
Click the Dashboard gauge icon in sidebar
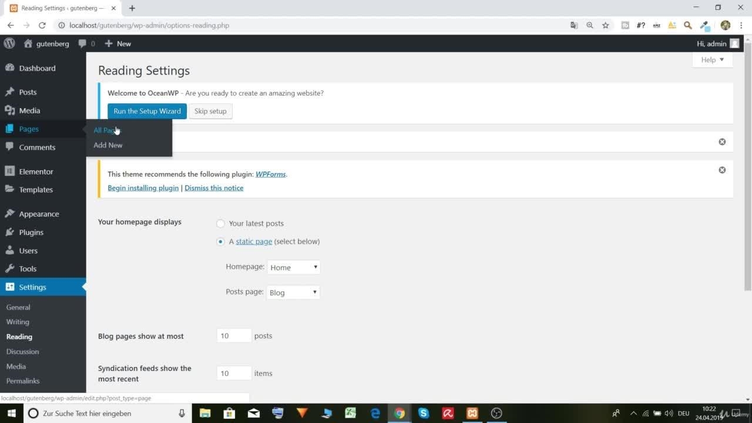9,68
